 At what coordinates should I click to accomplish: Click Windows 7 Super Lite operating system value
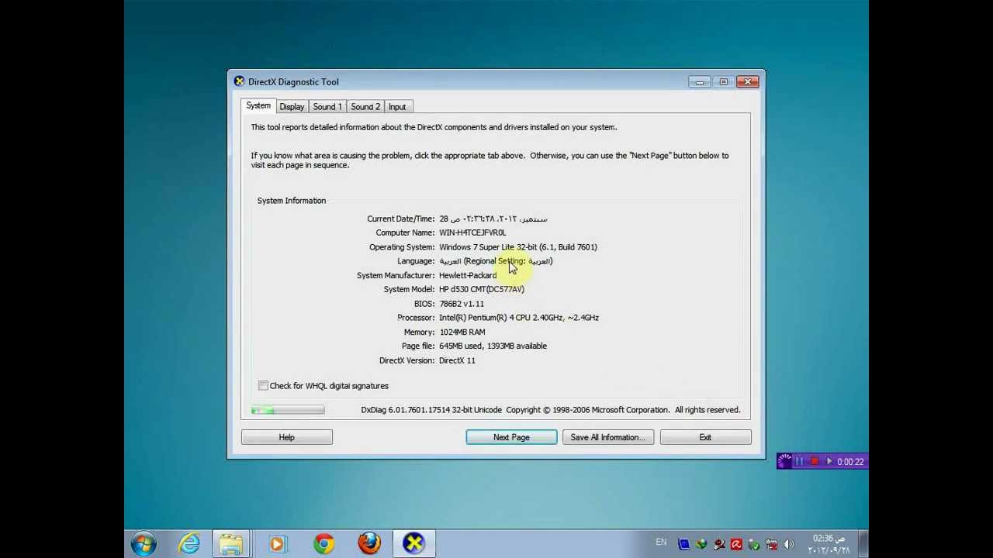(x=518, y=247)
